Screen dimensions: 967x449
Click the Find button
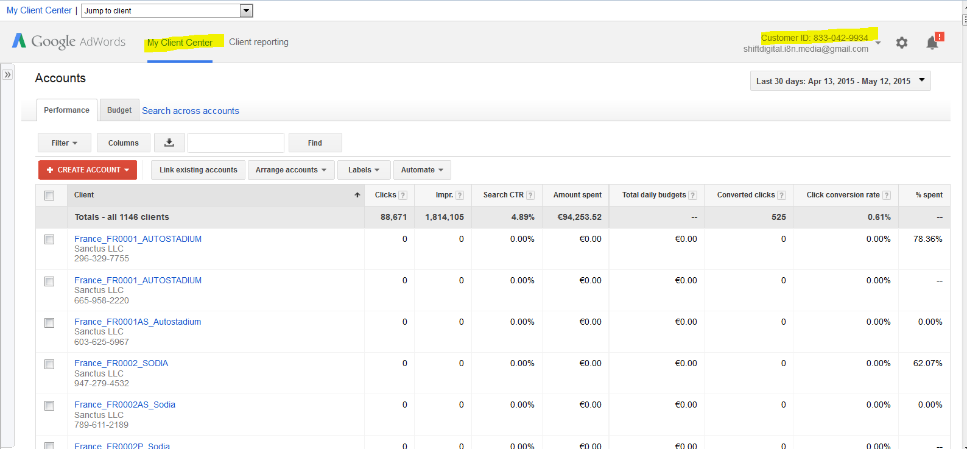[x=315, y=143]
